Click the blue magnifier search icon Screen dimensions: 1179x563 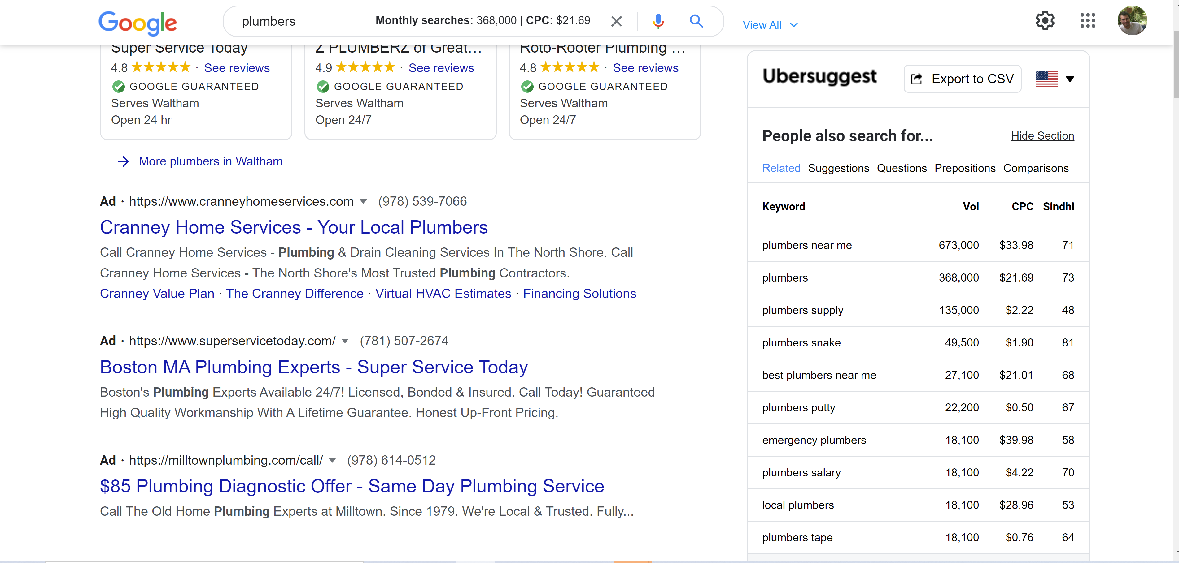tap(696, 21)
